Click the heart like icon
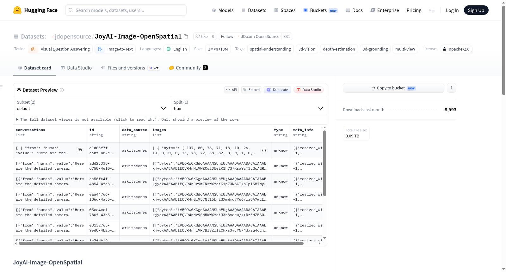 [x=198, y=36]
